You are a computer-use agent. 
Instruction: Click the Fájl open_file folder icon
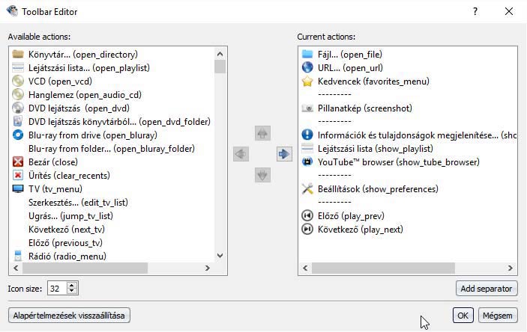[307, 55]
